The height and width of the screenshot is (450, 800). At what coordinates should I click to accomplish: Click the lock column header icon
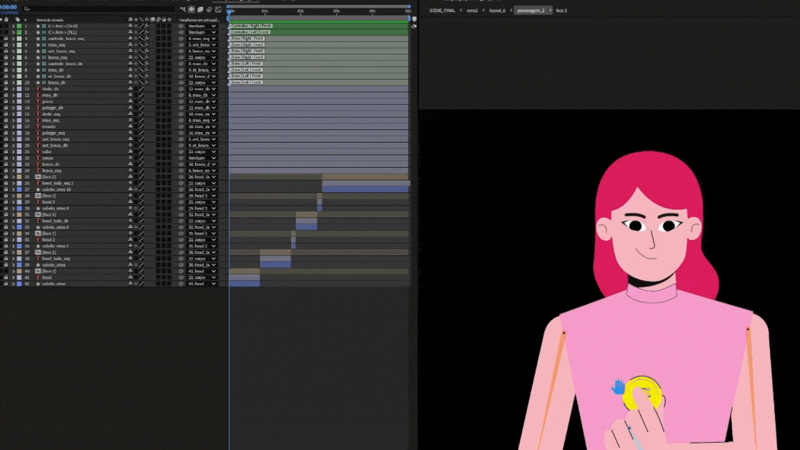point(6,19)
